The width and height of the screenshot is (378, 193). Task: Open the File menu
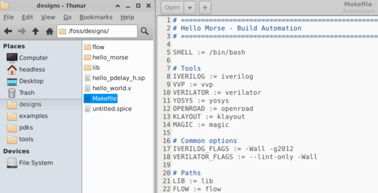coord(9,17)
